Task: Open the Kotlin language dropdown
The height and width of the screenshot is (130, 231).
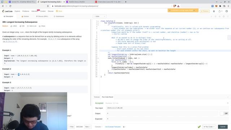Action: tap(100, 16)
